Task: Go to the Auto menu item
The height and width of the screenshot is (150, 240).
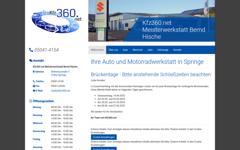Action: [x=125, y=50]
